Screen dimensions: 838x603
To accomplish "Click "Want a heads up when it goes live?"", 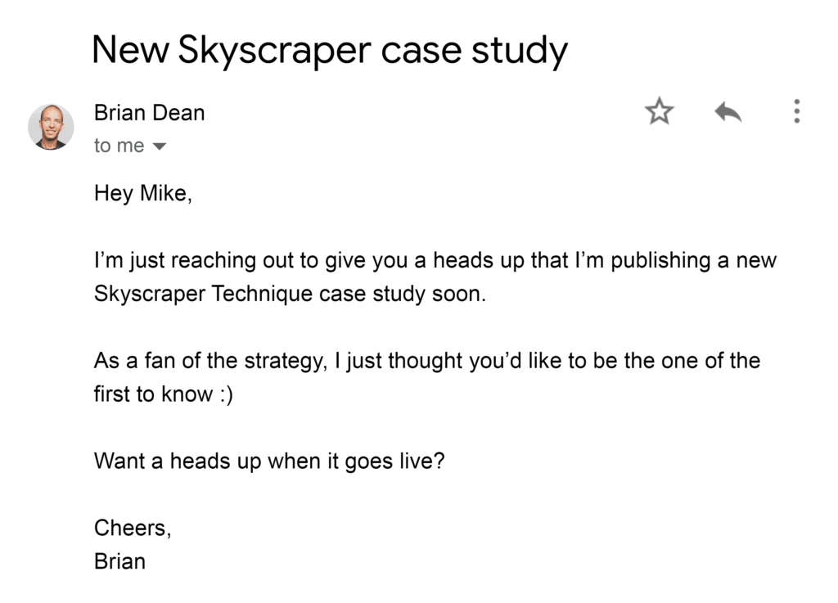I will click(x=269, y=461).
